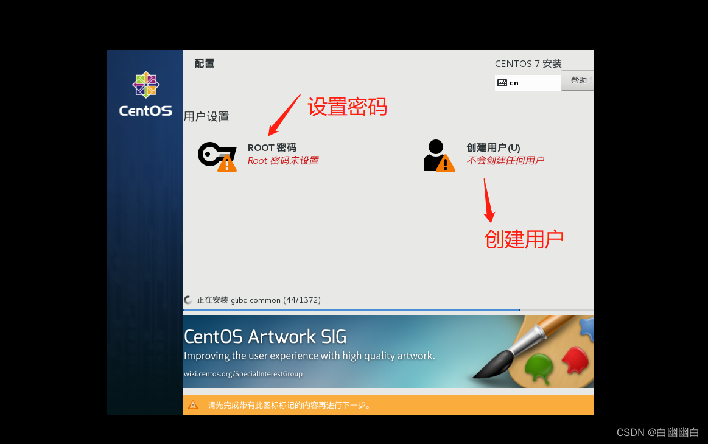Image resolution: width=708 pixels, height=444 pixels.
Task: Click the '配置' page title
Action: pos(204,64)
